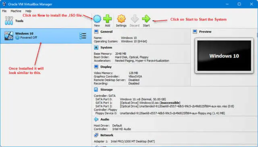Open the Machine menu
The width and height of the screenshot is (258, 147).
coord(16,11)
